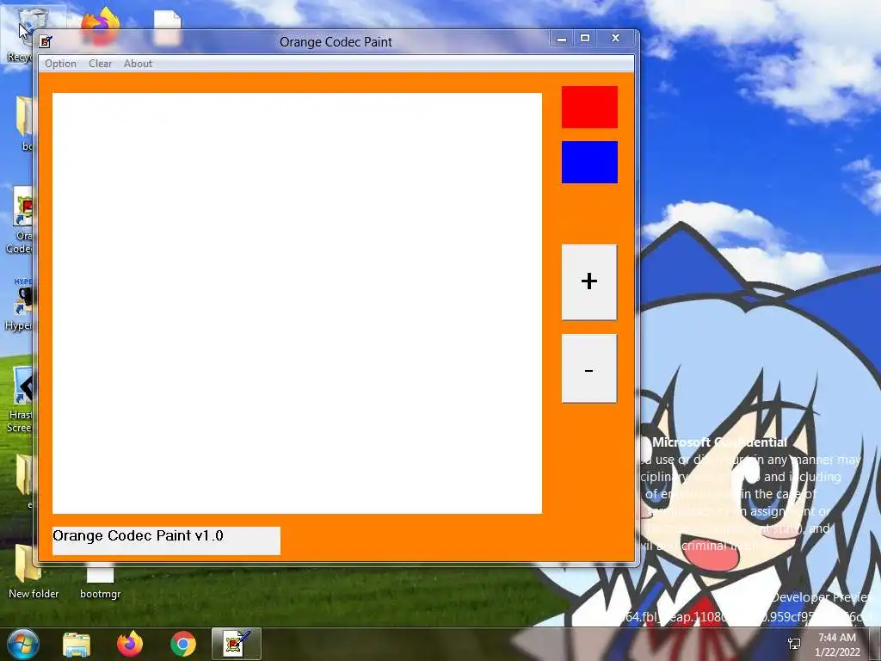Maximize the Orange Codec Paint window
The height and width of the screenshot is (661, 881).
point(585,38)
